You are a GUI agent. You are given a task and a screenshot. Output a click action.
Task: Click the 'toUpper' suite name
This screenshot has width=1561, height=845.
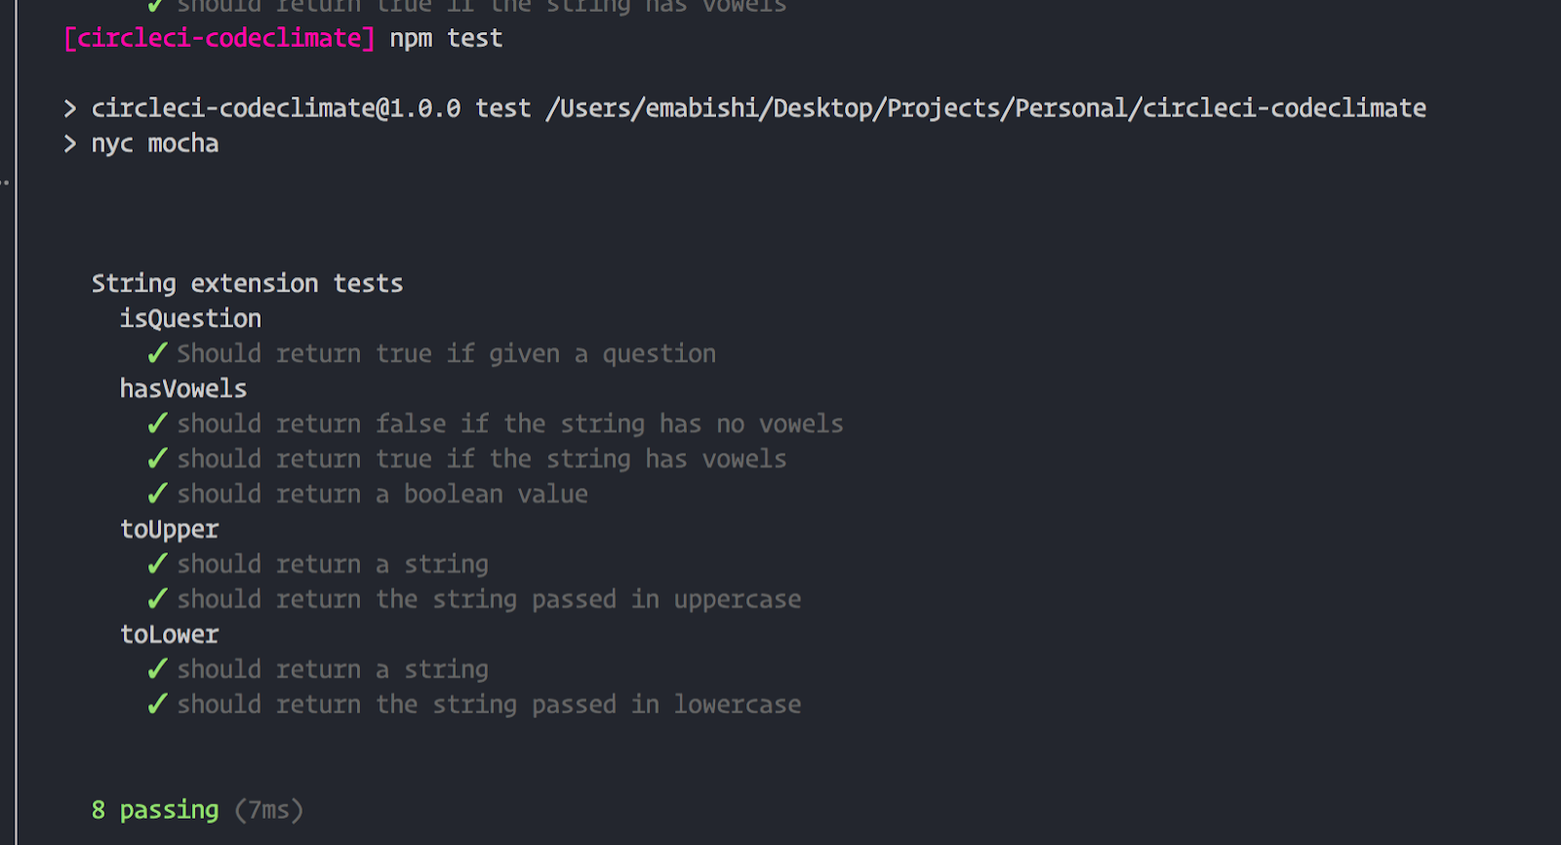click(x=169, y=530)
